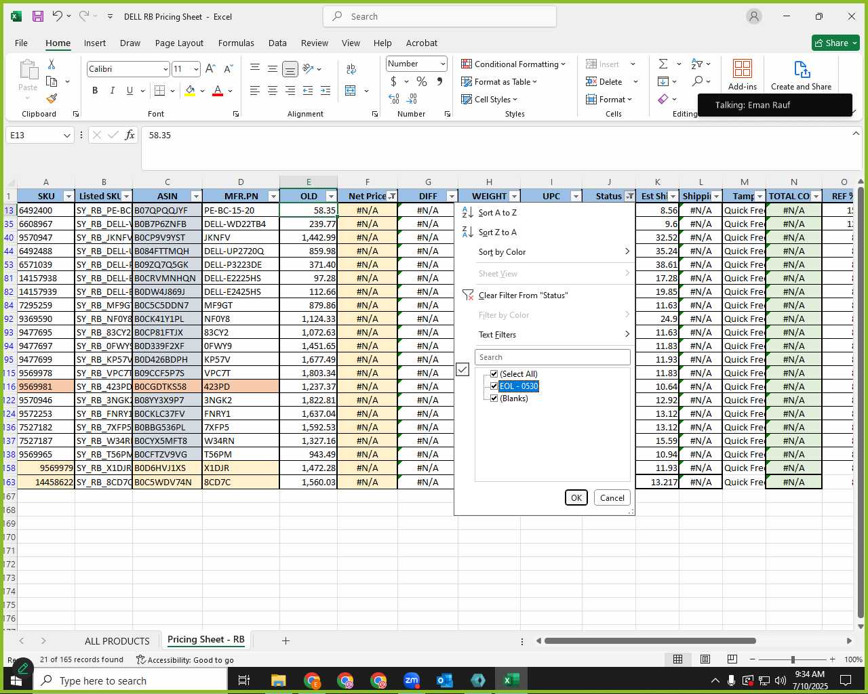Click the Increase Decimal icon
Viewport: 868px width, 694px height.
coord(394,99)
